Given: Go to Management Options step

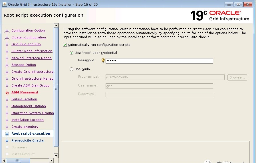Looking at the screenshot, I should coord(29,106).
